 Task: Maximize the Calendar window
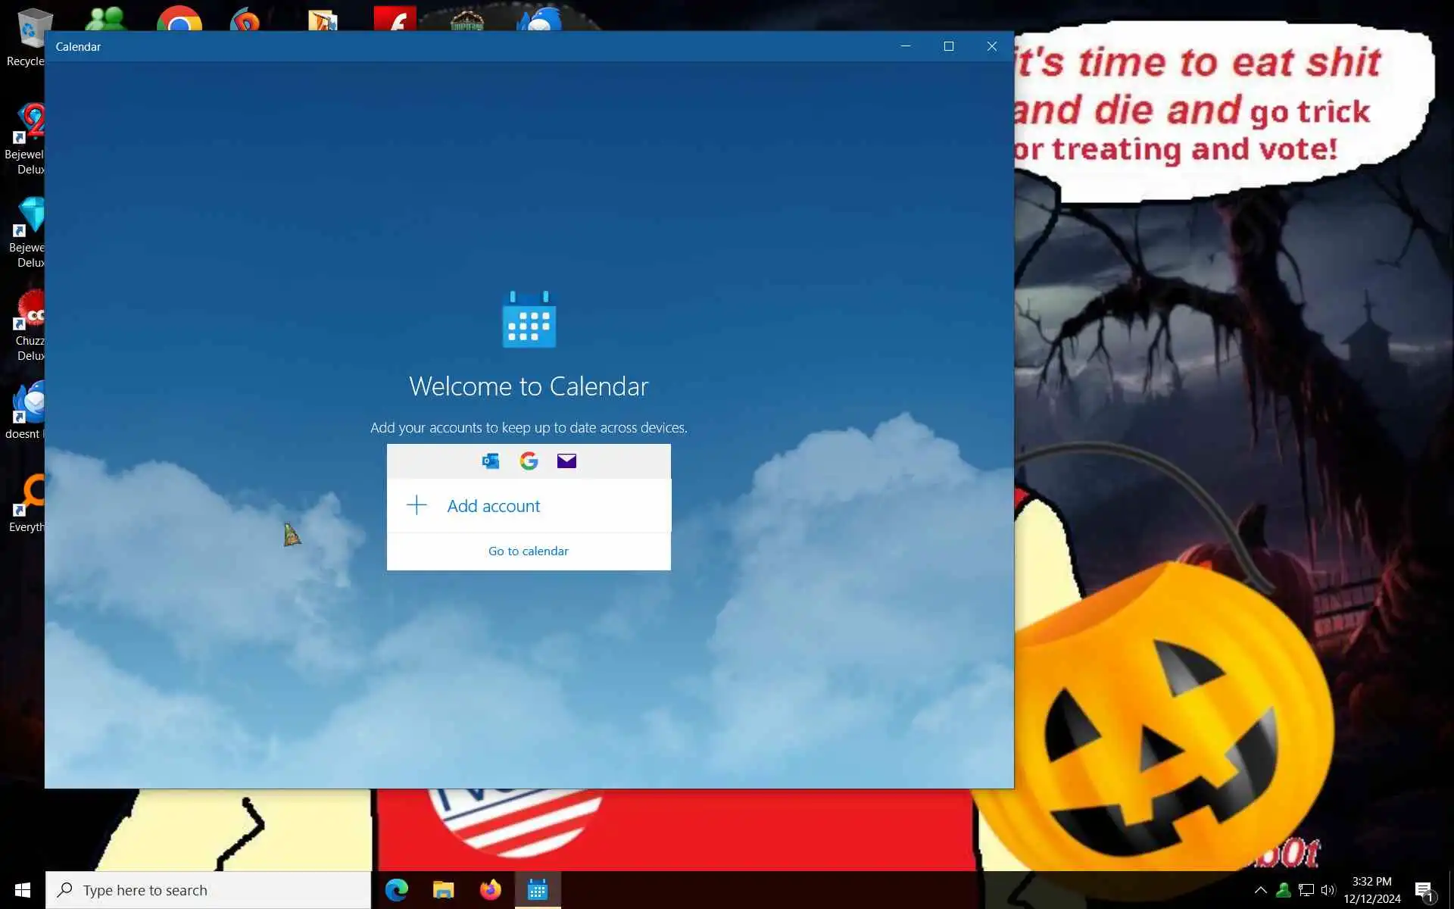948,46
